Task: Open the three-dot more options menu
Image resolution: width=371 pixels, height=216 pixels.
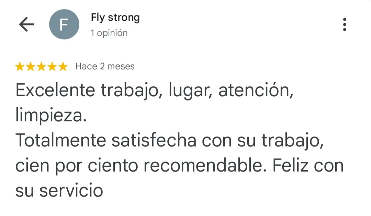Action: pos(345,24)
